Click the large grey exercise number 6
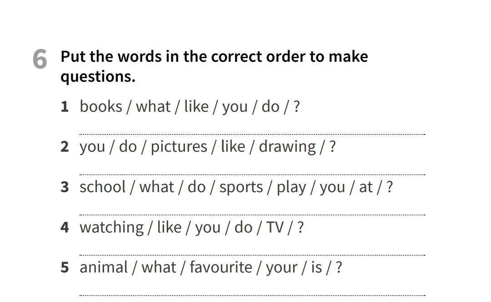Screen dimensions: 491x302 [40, 60]
